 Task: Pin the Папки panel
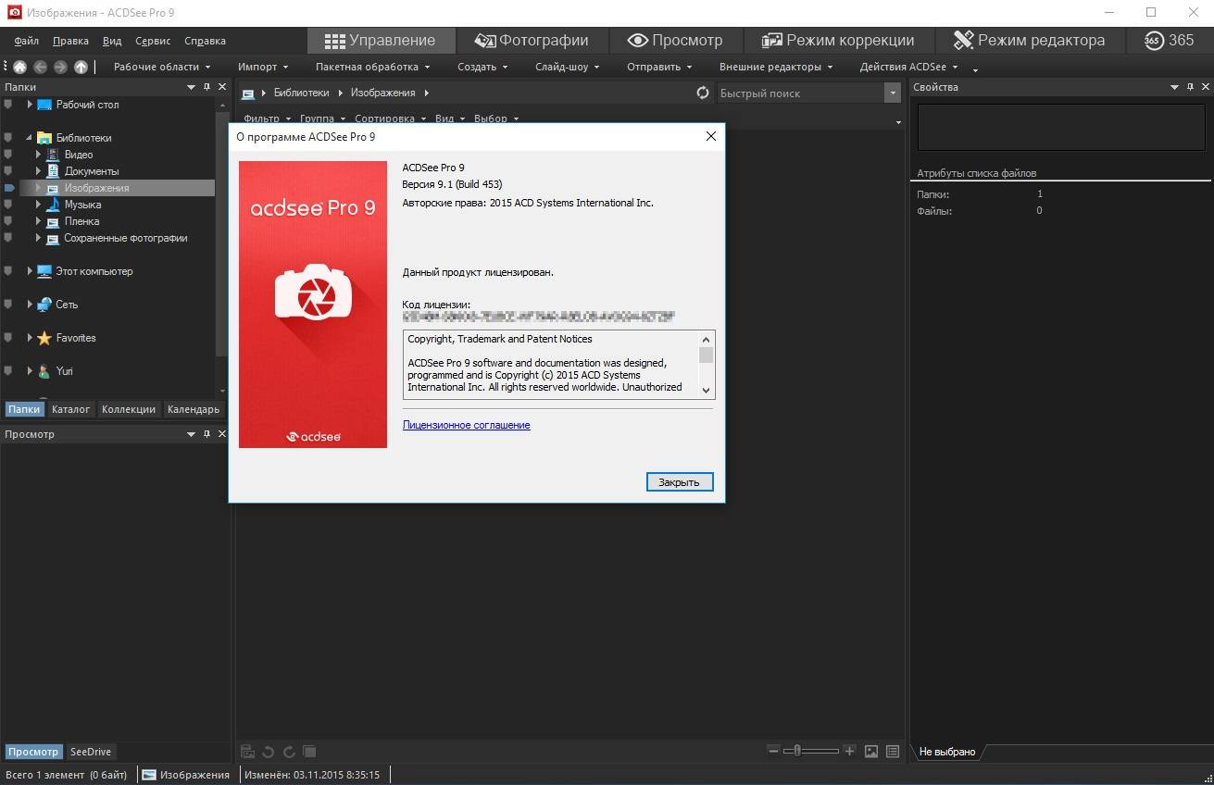(x=207, y=87)
